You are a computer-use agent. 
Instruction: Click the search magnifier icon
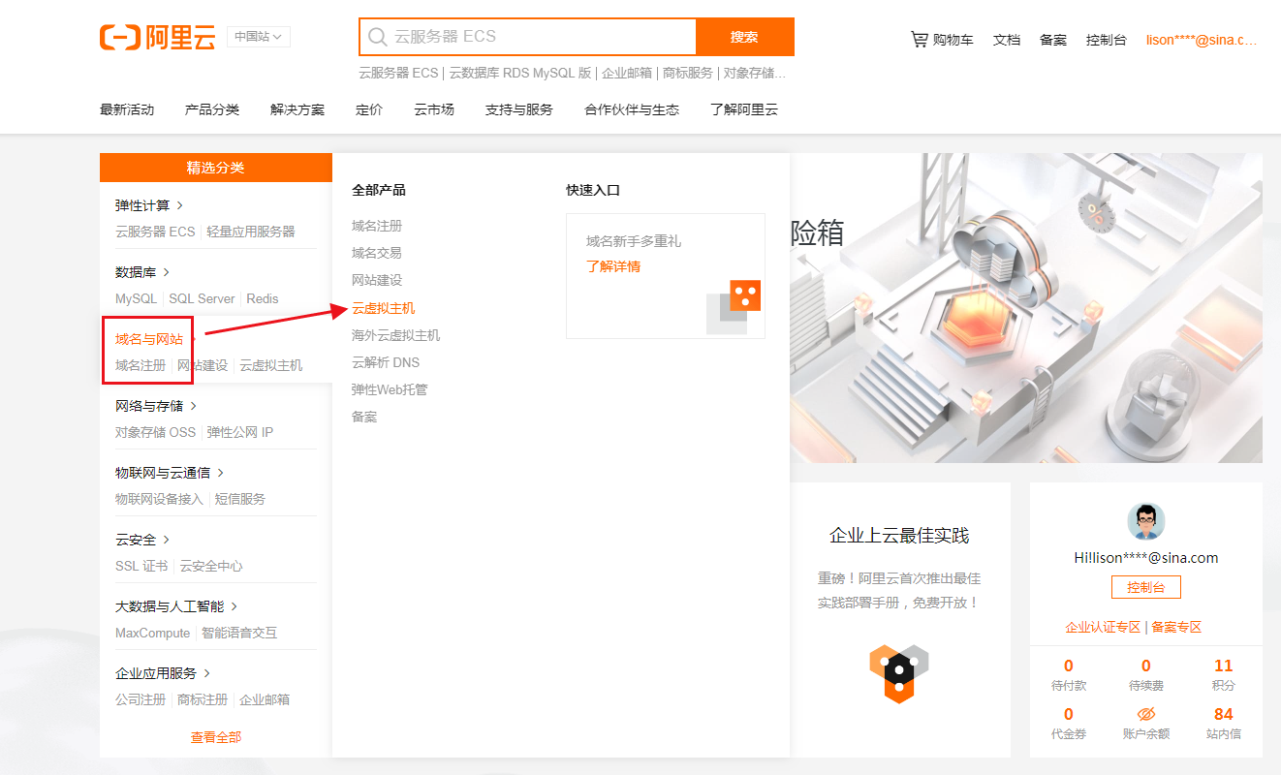pos(377,37)
